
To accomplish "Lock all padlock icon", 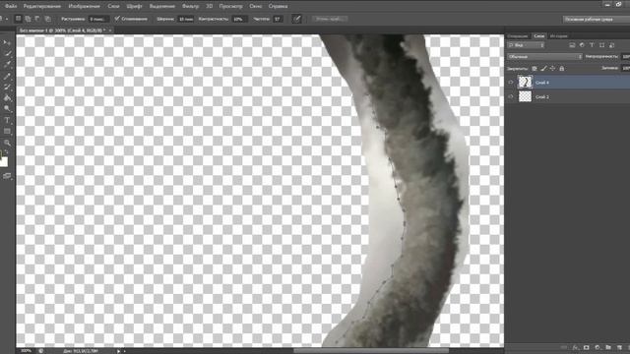I will (x=562, y=69).
